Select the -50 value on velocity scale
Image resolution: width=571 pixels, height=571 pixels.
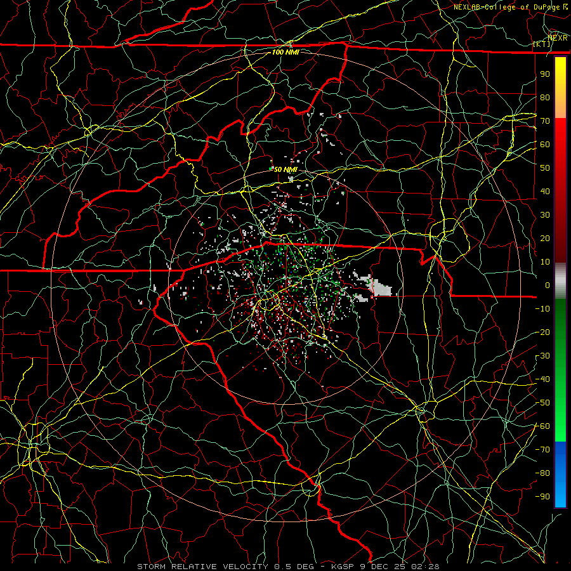click(542, 403)
